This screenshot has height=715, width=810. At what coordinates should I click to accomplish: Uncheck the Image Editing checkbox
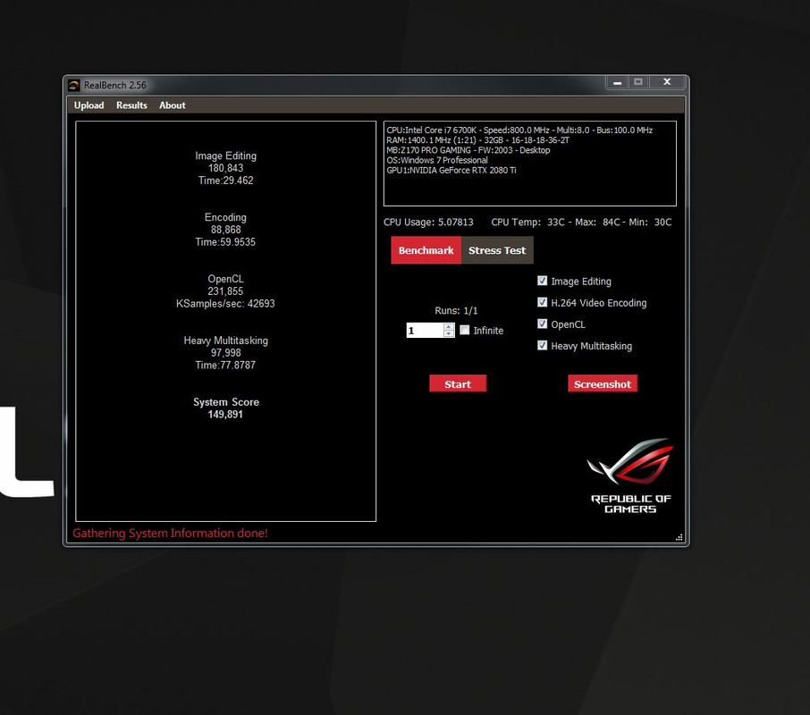pos(542,281)
